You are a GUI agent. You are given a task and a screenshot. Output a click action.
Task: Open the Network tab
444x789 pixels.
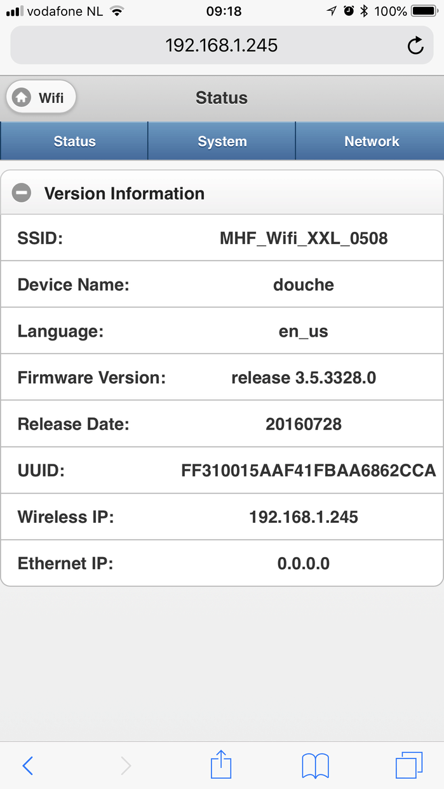372,141
